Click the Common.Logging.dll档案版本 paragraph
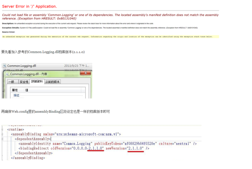The width and height of the screenshot is (252, 169). [x=43, y=52]
